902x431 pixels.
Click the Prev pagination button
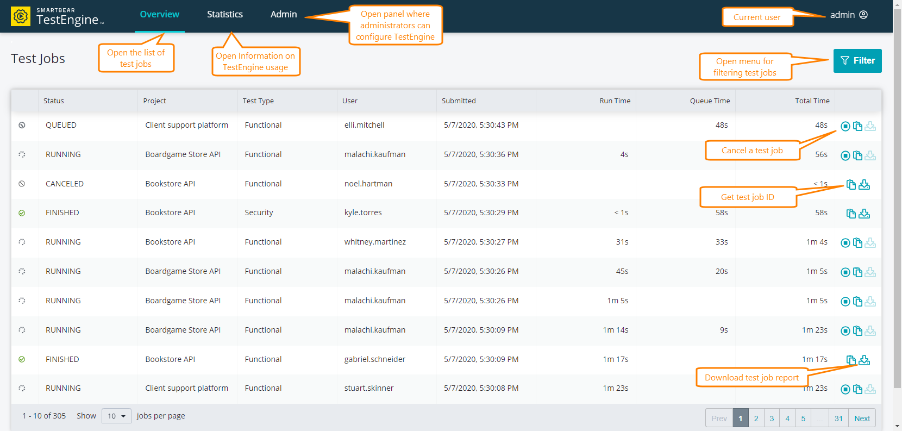(x=719, y=418)
